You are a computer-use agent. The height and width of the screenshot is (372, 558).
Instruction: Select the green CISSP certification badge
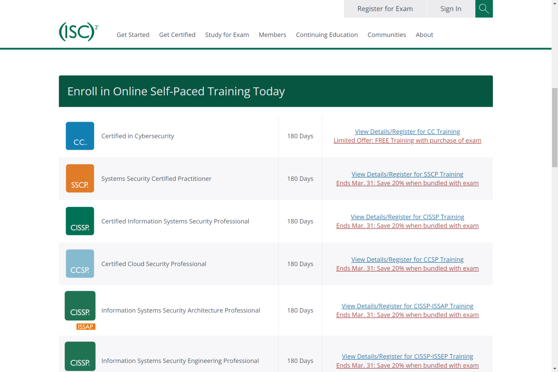click(80, 221)
